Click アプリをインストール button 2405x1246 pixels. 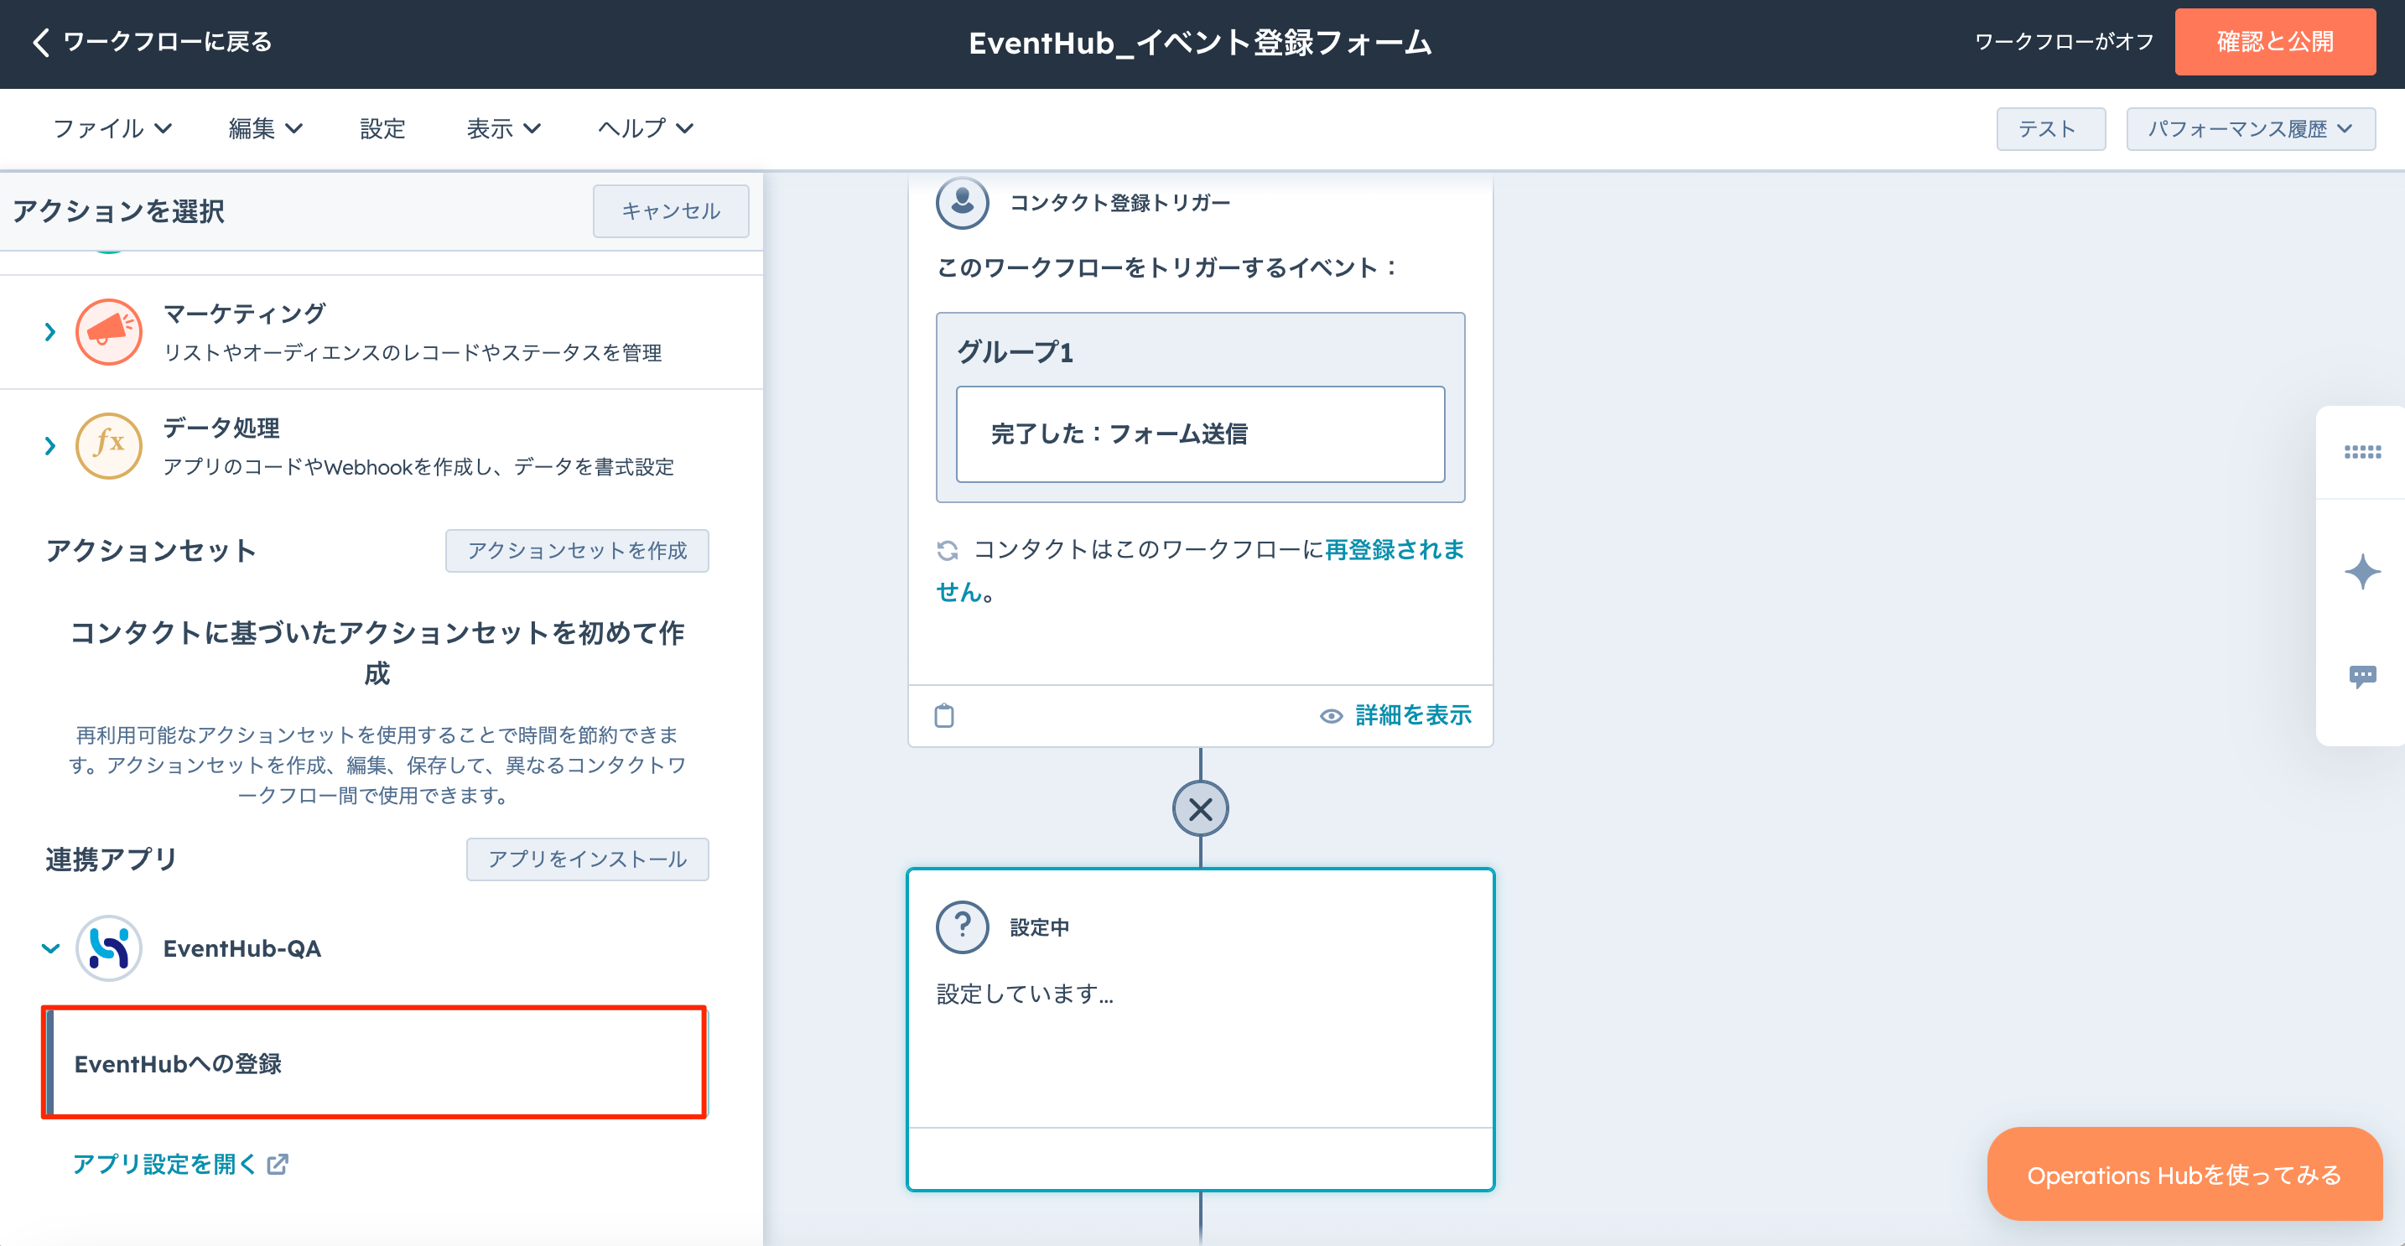(x=587, y=859)
